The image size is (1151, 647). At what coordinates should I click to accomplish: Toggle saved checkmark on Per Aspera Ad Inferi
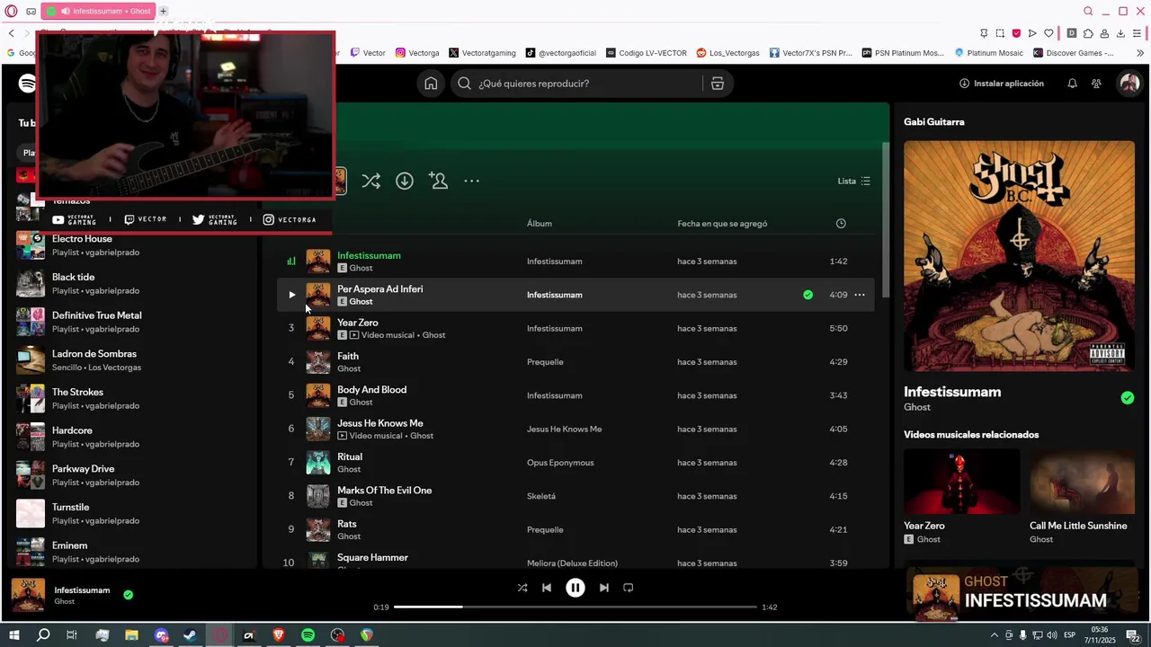click(807, 295)
